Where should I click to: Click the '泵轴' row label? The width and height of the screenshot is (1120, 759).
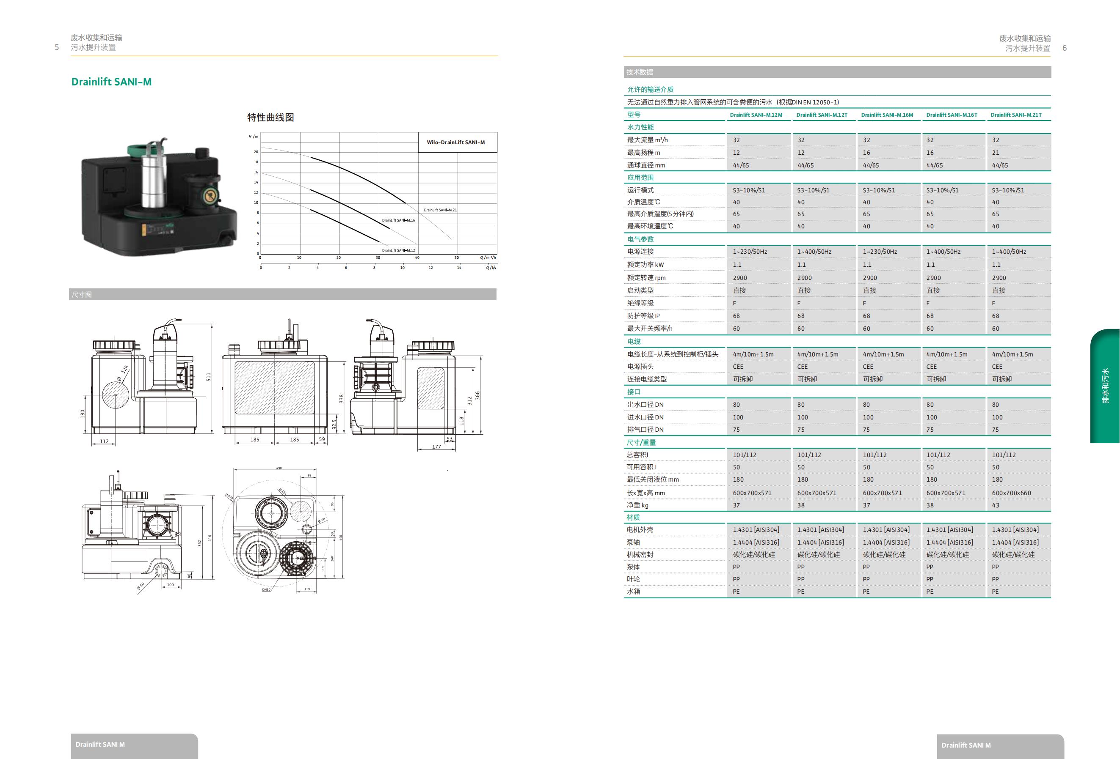633,543
